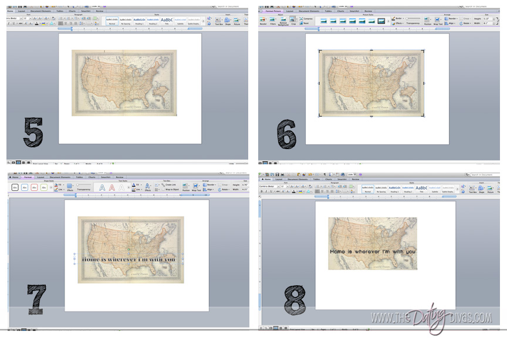
Task: Adjust Transparency slider in step 7 window
Action: tap(84, 185)
